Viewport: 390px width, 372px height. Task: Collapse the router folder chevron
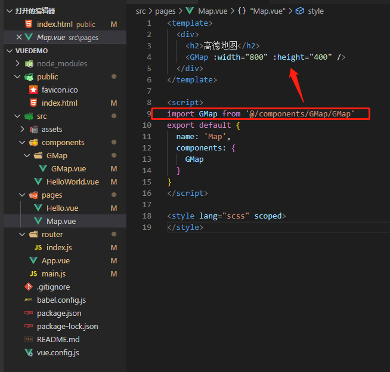coord(22,234)
